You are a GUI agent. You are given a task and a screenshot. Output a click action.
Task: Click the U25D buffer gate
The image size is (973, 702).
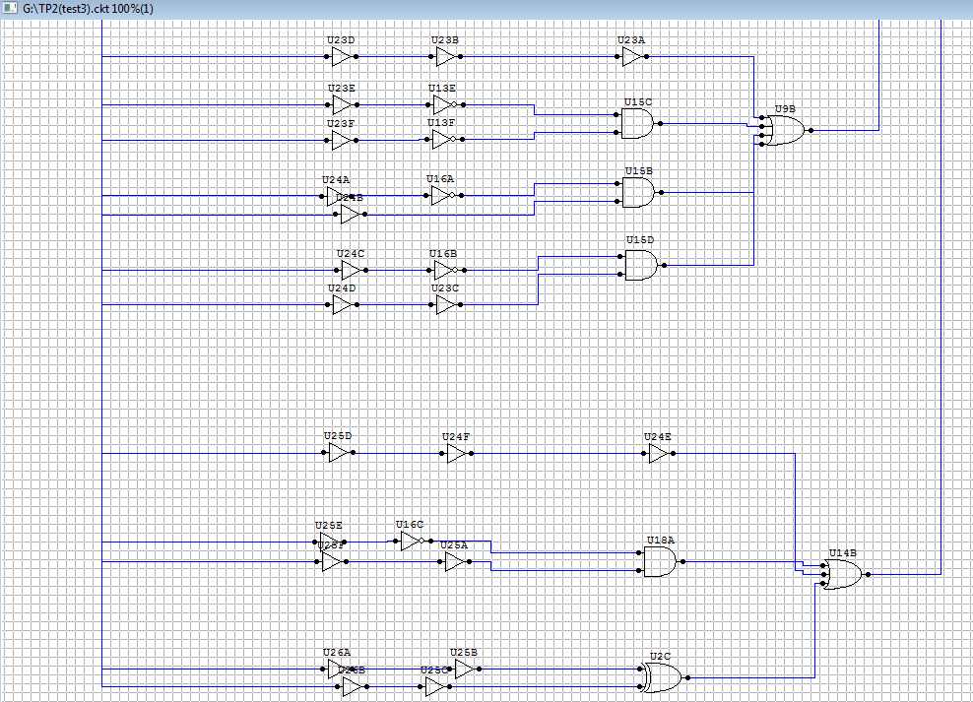pyautogui.click(x=339, y=453)
